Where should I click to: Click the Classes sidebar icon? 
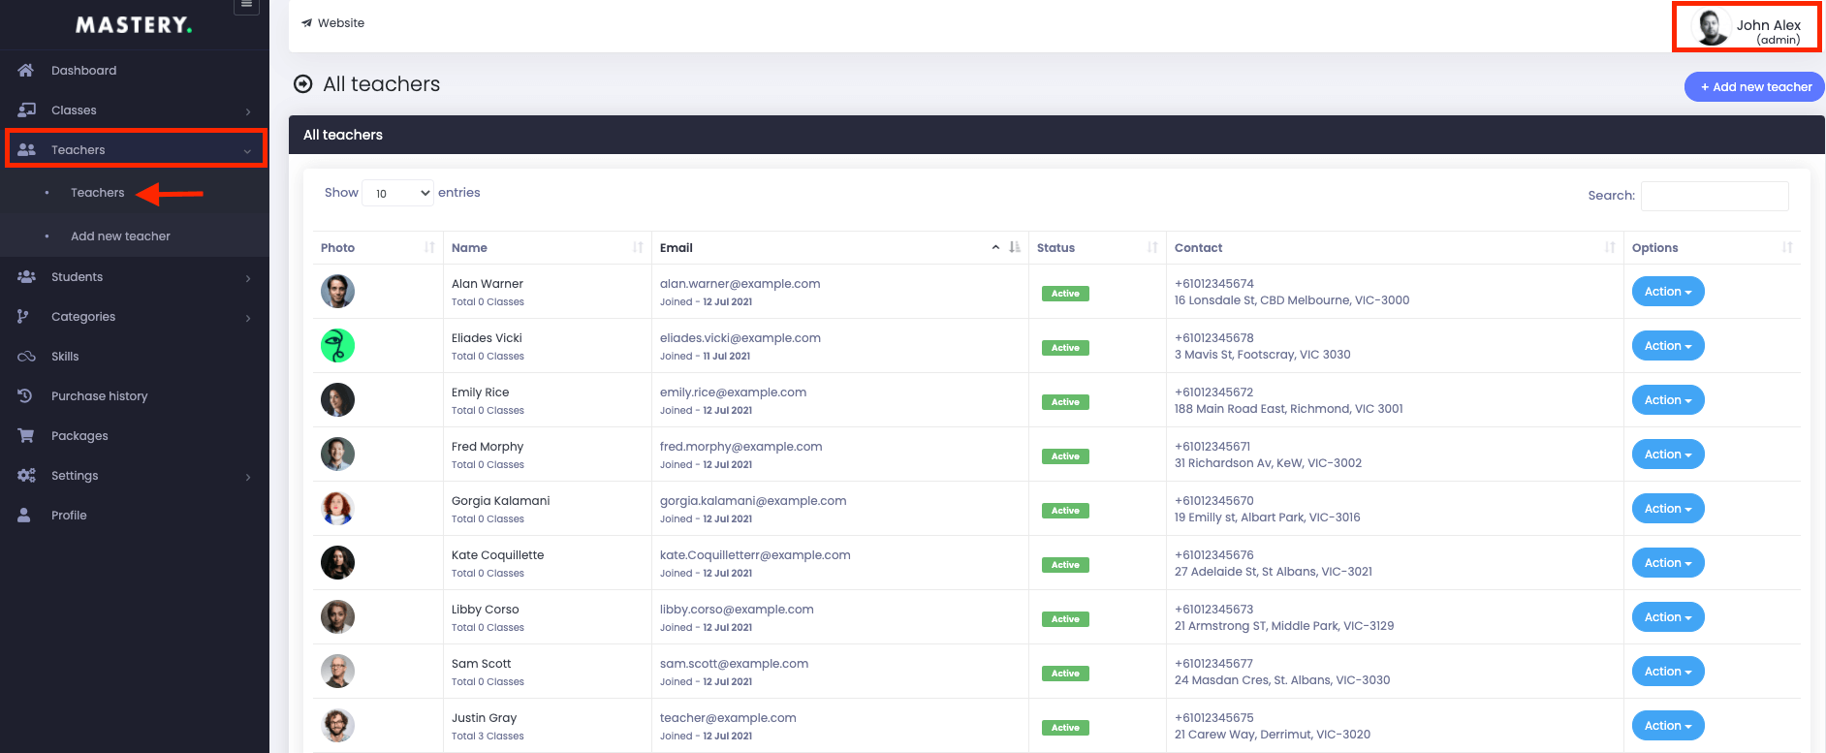point(27,110)
